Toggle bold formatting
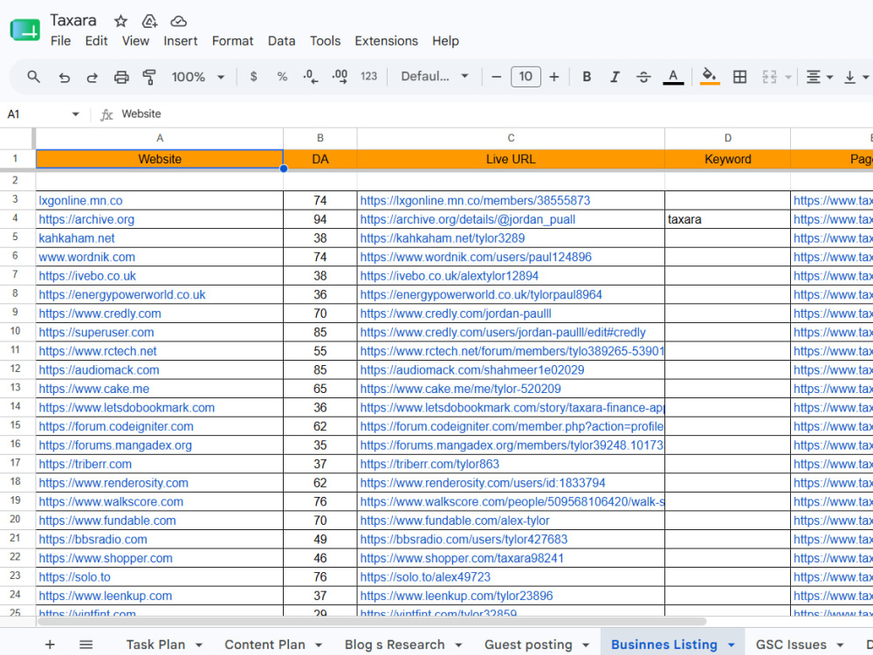873x655 pixels. pyautogui.click(x=587, y=77)
